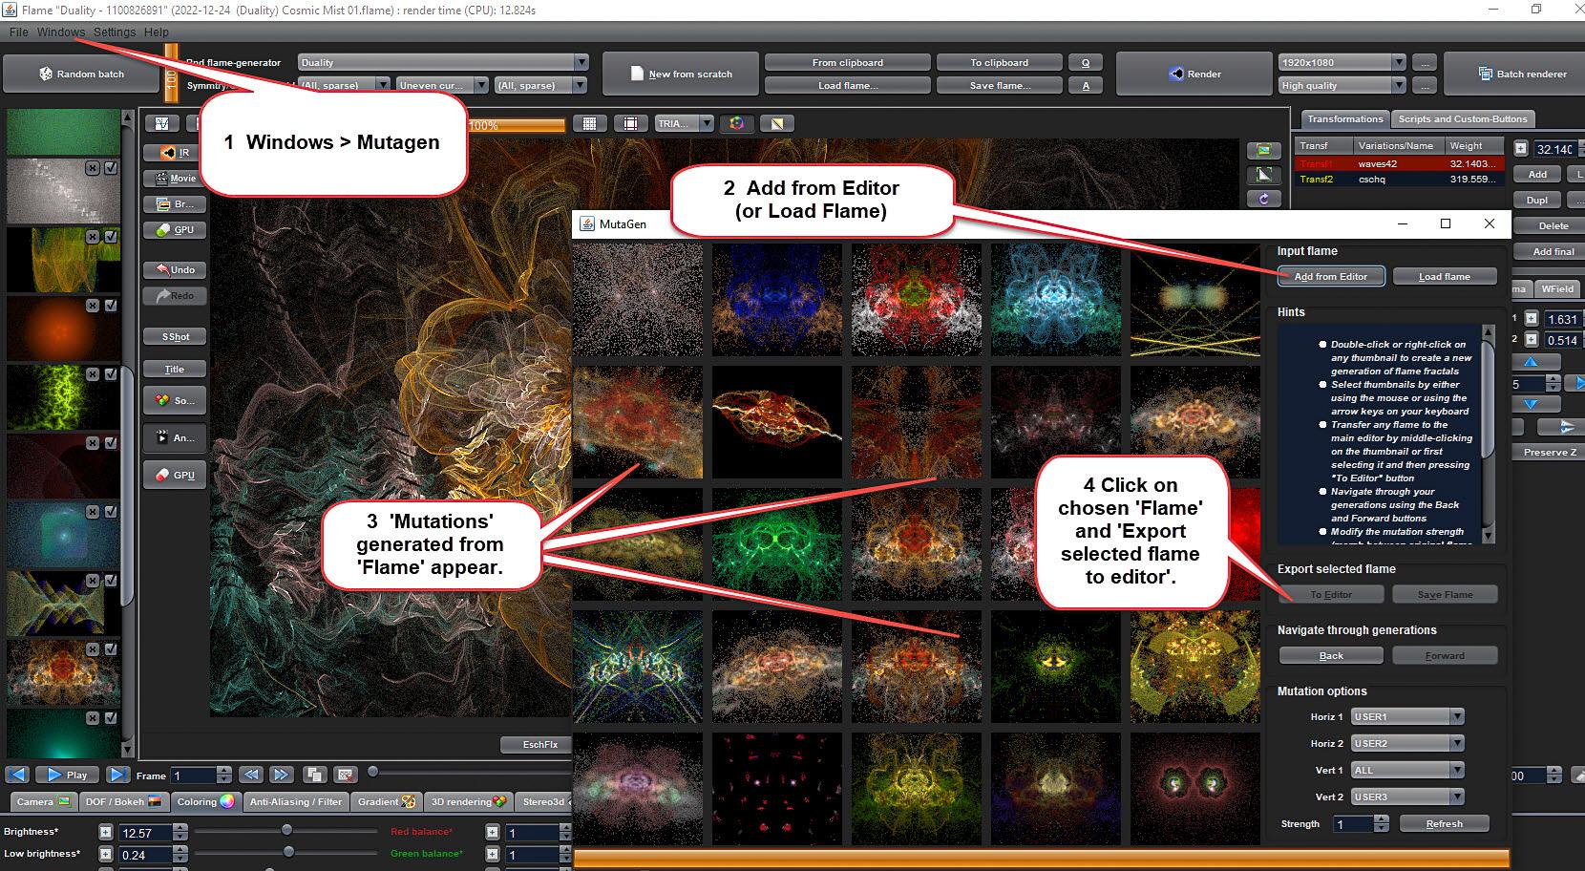
Task: Toggle checkbox on green-yellow wave batch thumbnail
Action: [x=111, y=237]
